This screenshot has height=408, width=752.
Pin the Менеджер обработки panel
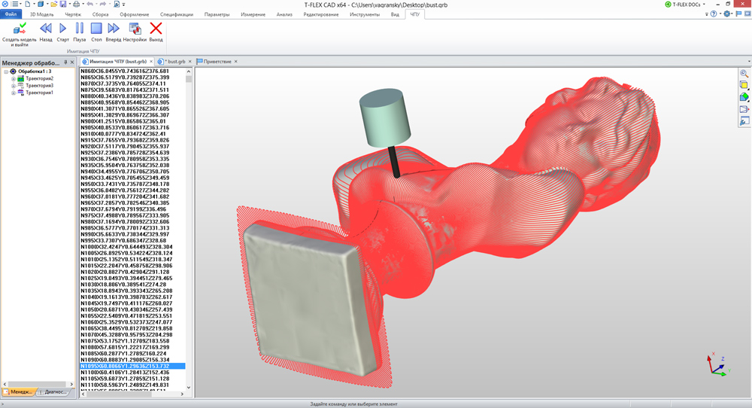click(x=65, y=62)
